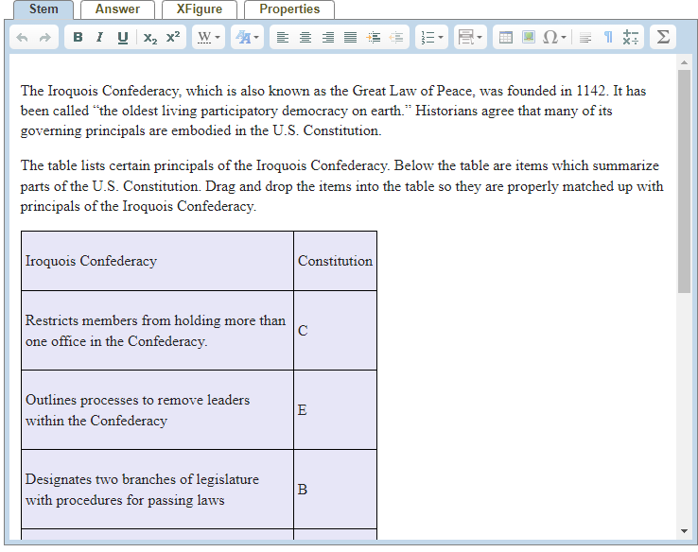Center align the text
The image size is (698, 552).
click(305, 38)
